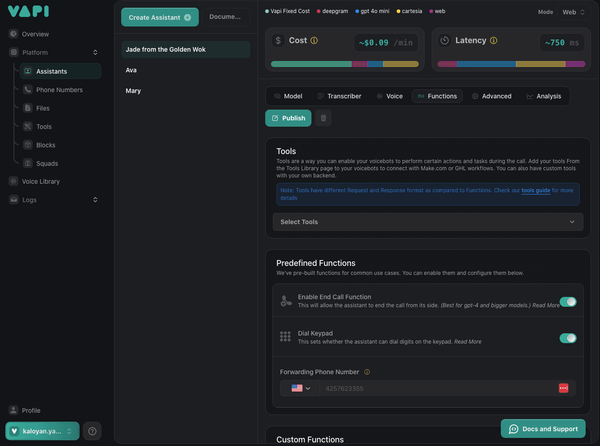Switch to the Transcriber tab

pyautogui.click(x=339, y=96)
